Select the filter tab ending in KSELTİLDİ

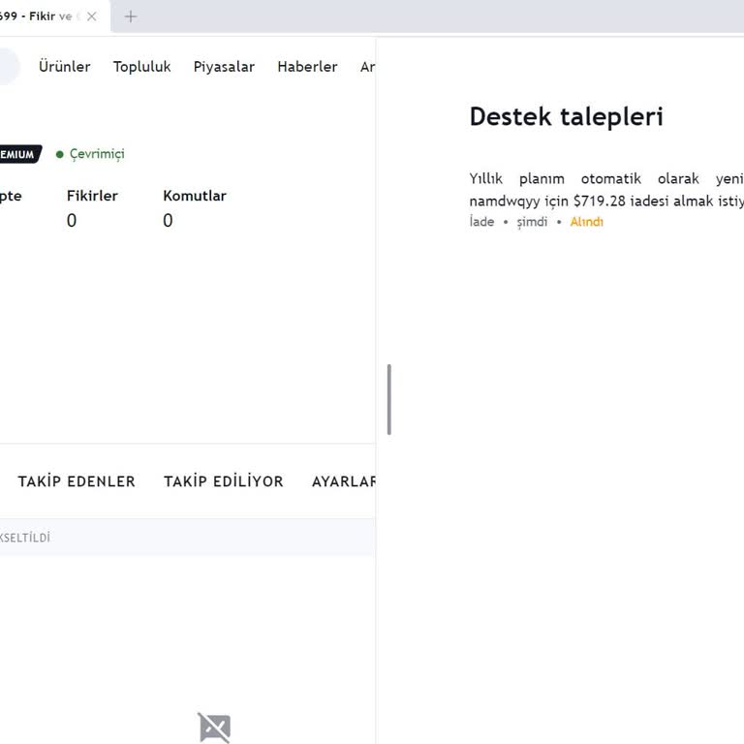click(25, 538)
